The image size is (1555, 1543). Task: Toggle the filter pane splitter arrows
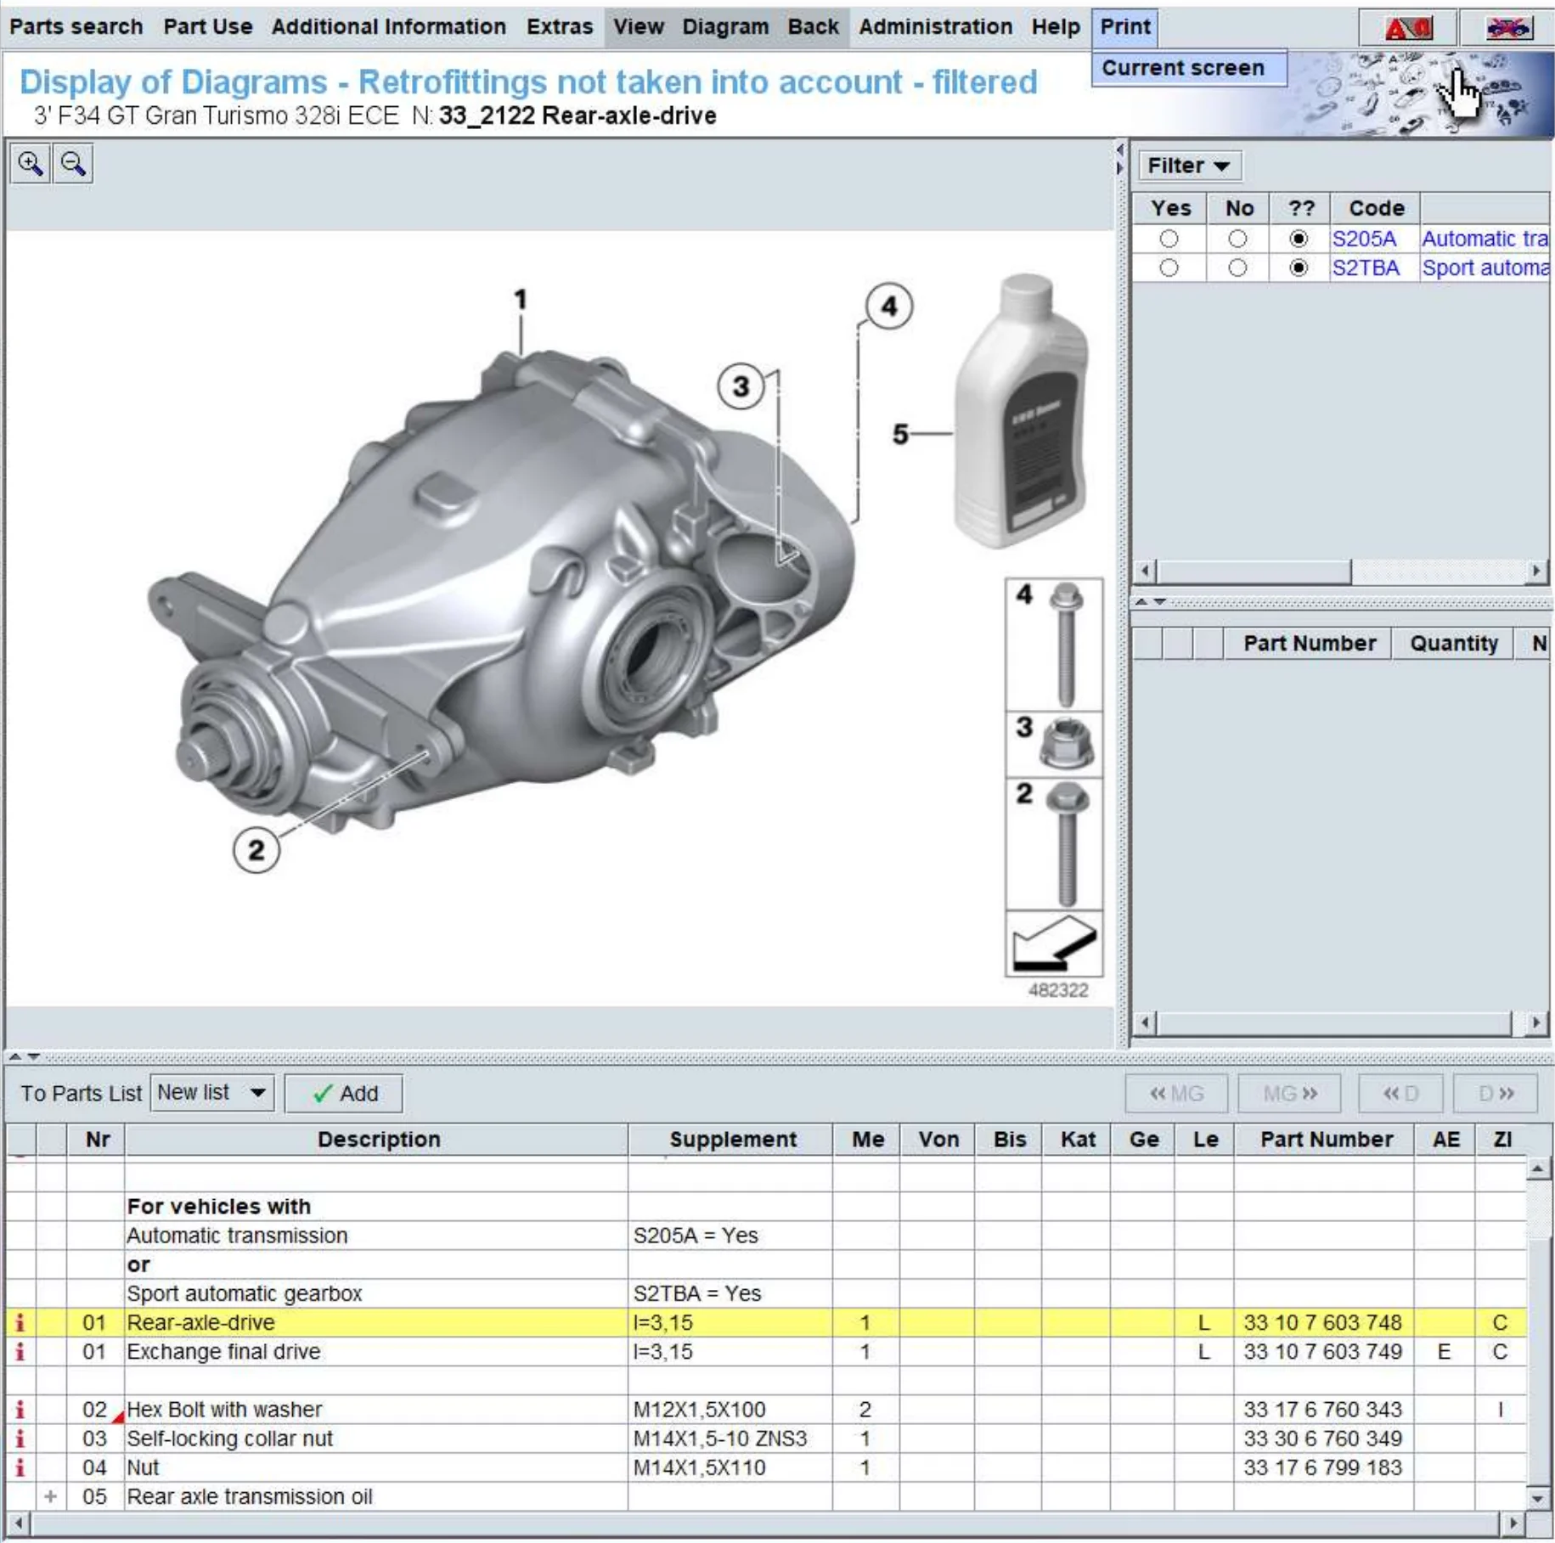point(1150,601)
